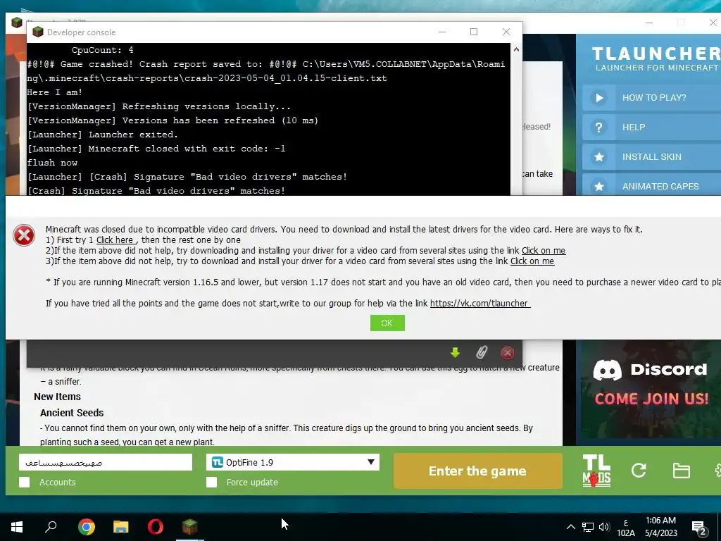This screenshot has width=721, height=541.
Task: Launch Google Chrome from taskbar
Action: (86, 527)
